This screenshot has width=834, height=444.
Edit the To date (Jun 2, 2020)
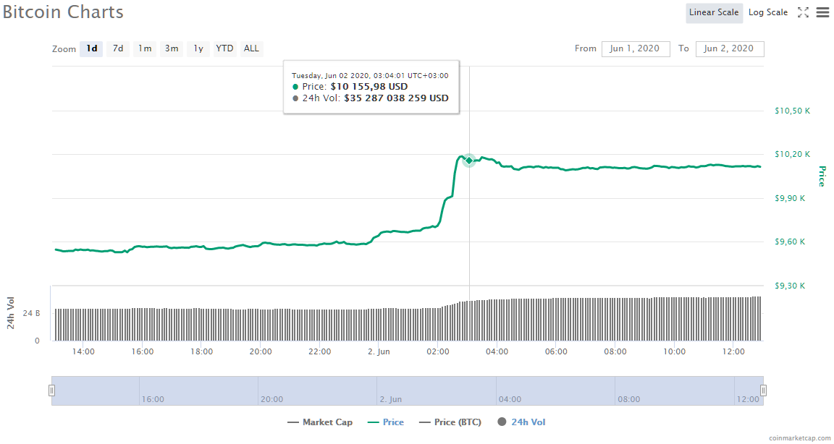pos(730,48)
